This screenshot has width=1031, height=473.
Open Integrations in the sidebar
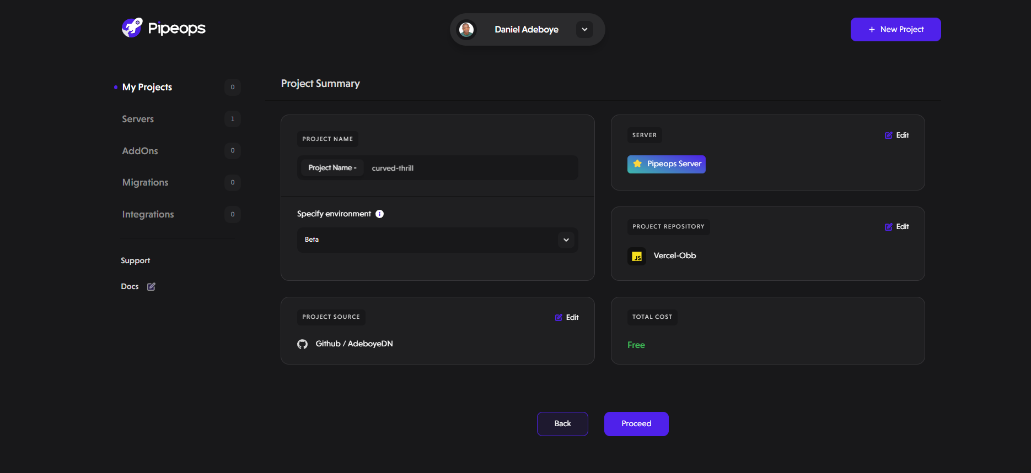148,214
